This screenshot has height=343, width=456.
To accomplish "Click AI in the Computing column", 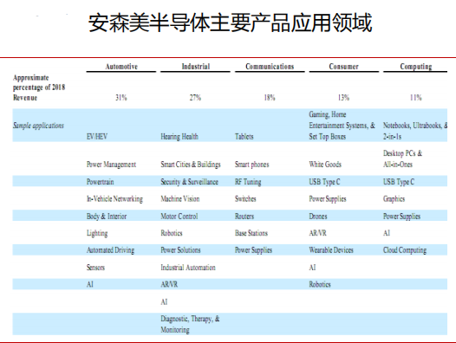I will coord(387,233).
